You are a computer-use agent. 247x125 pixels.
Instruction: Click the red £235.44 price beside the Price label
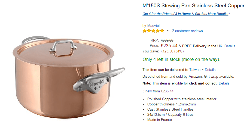click(169, 46)
